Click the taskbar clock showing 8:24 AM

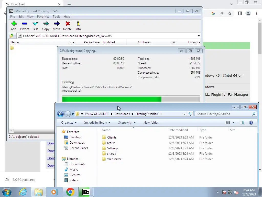[249, 192]
